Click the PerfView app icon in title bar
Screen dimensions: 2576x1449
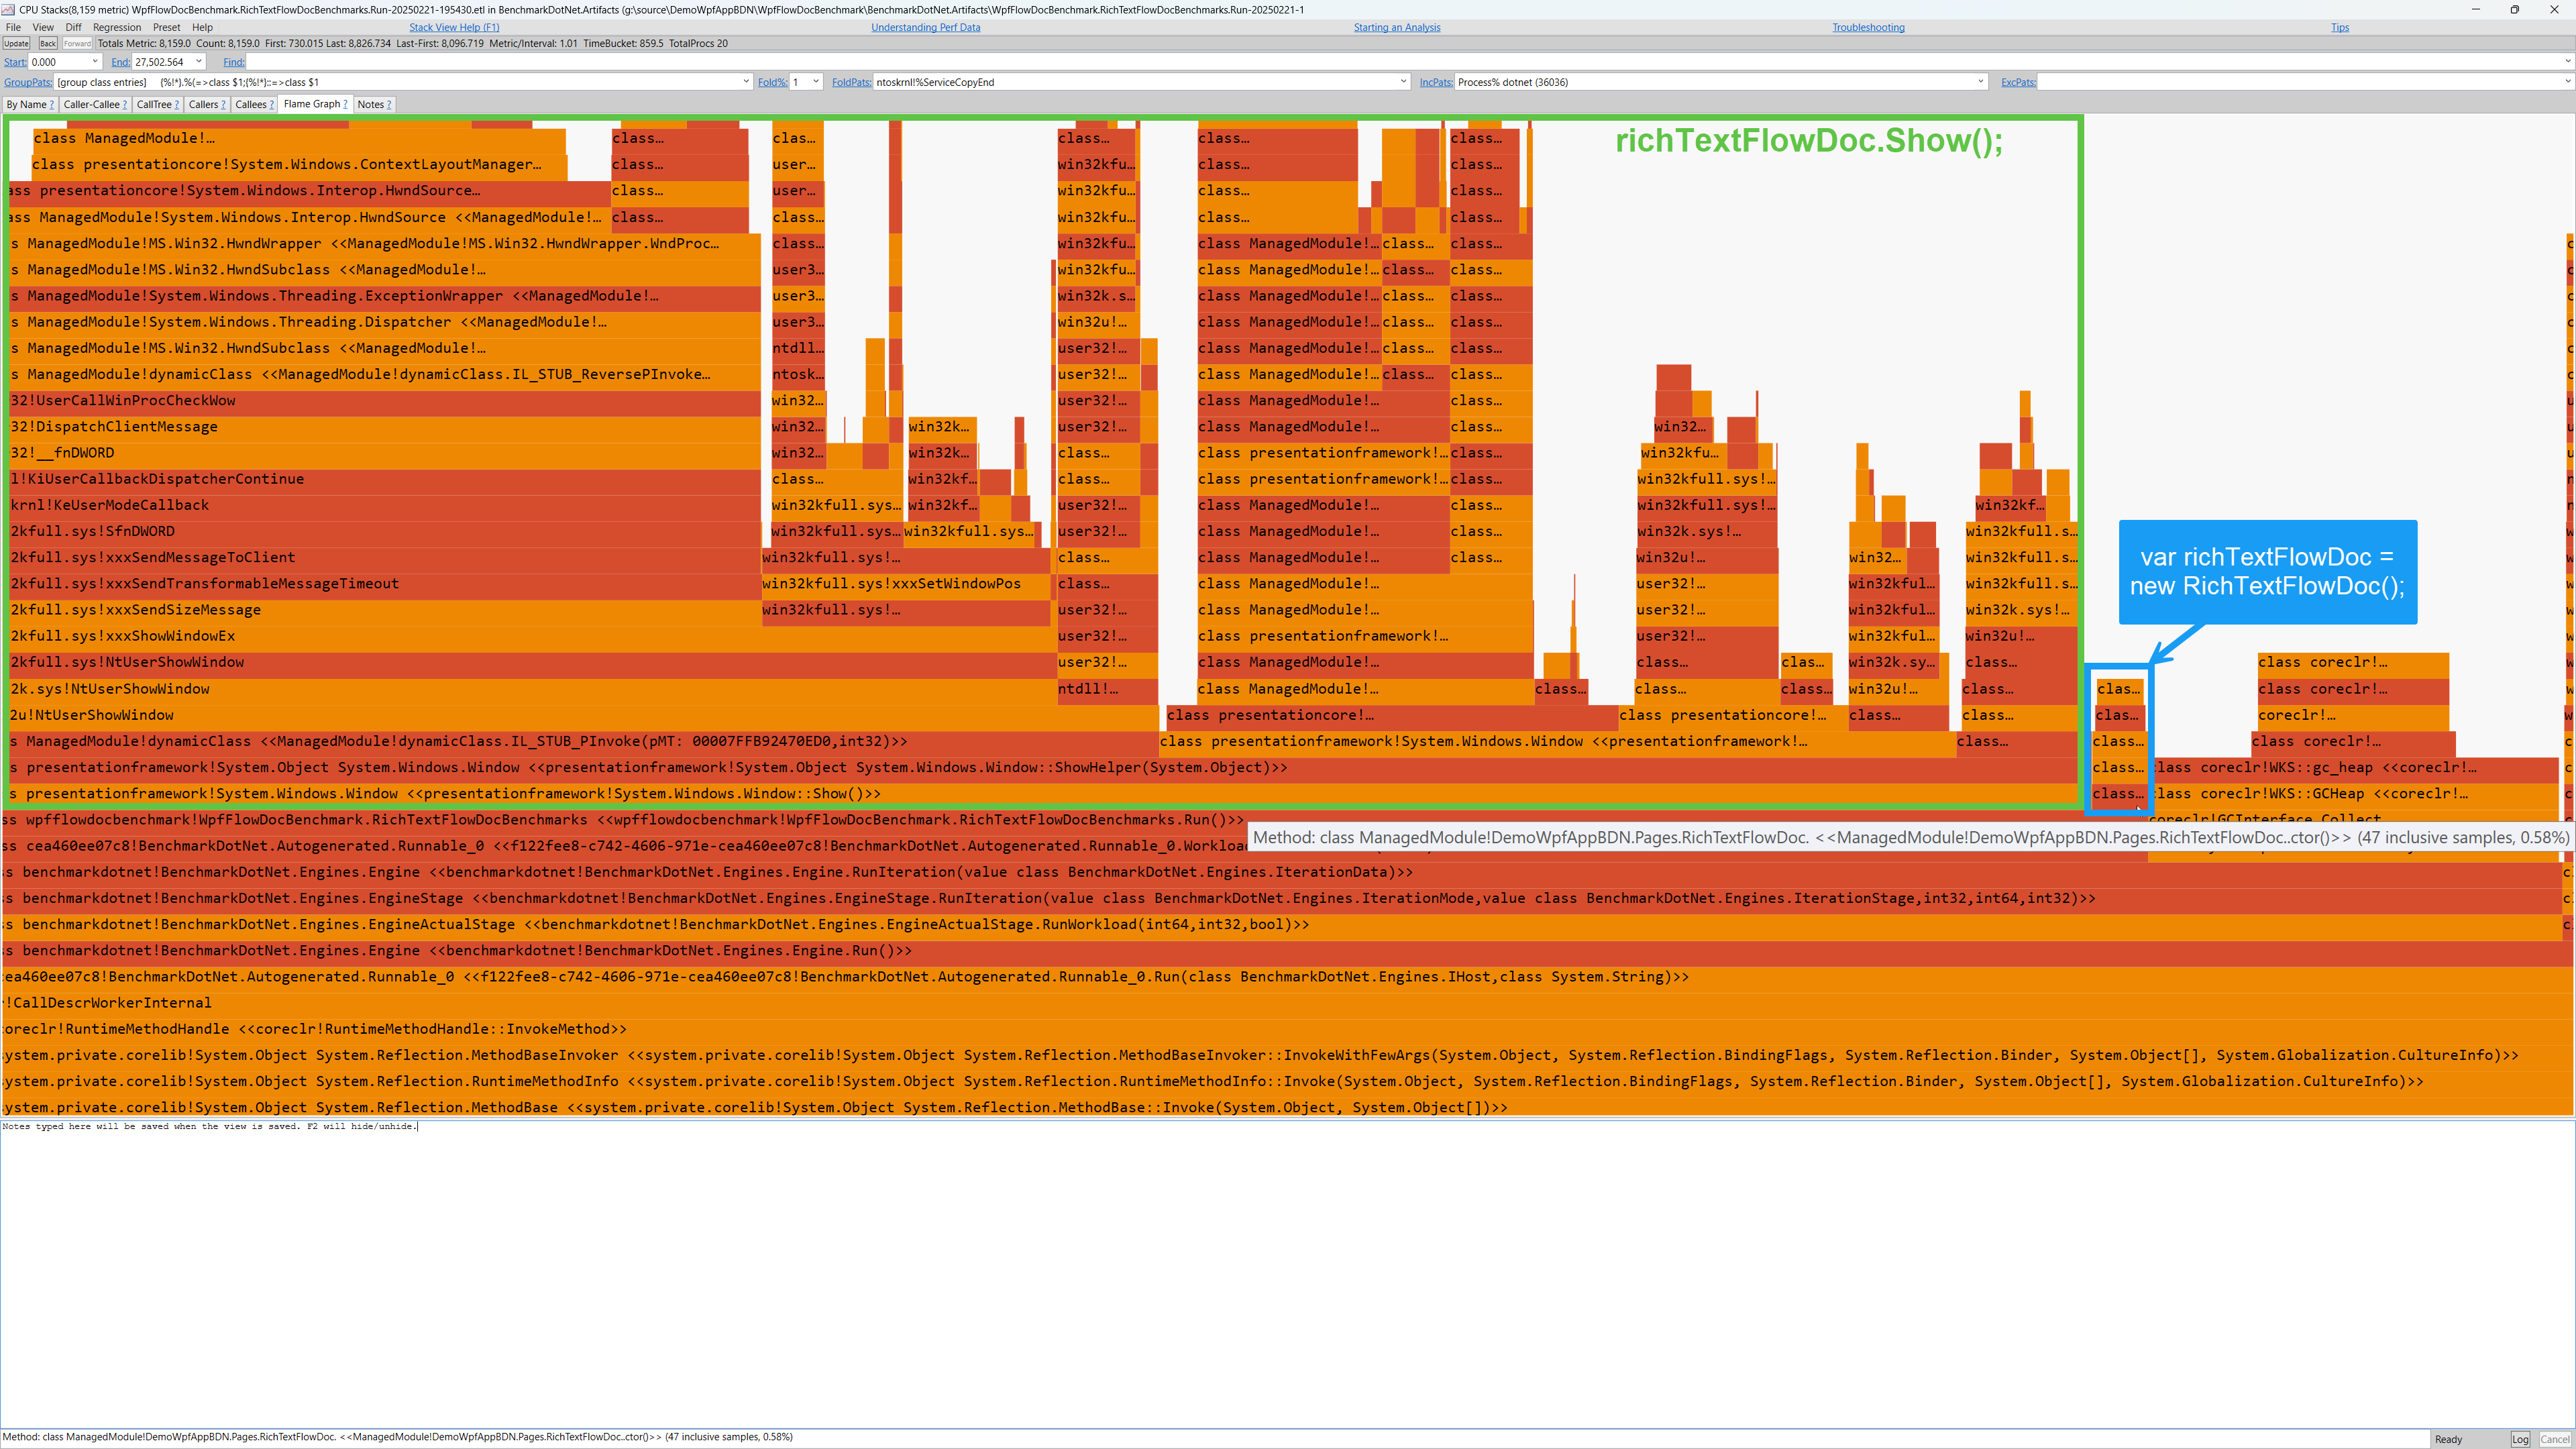coord(8,9)
